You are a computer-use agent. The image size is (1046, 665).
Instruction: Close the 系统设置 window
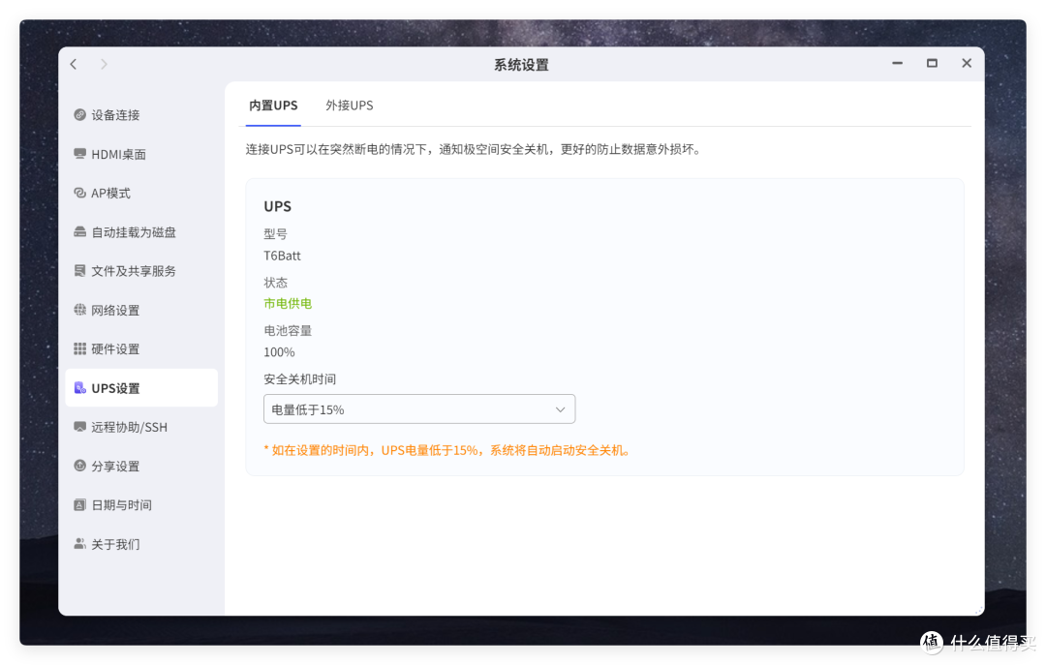tap(967, 63)
